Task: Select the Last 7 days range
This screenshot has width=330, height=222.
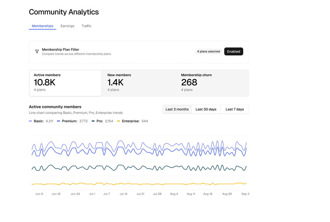Action: 234,109
